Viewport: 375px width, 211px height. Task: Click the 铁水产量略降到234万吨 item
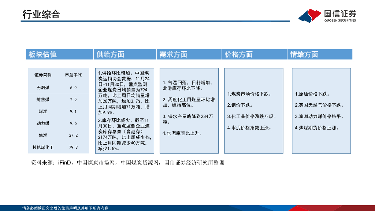188,119
